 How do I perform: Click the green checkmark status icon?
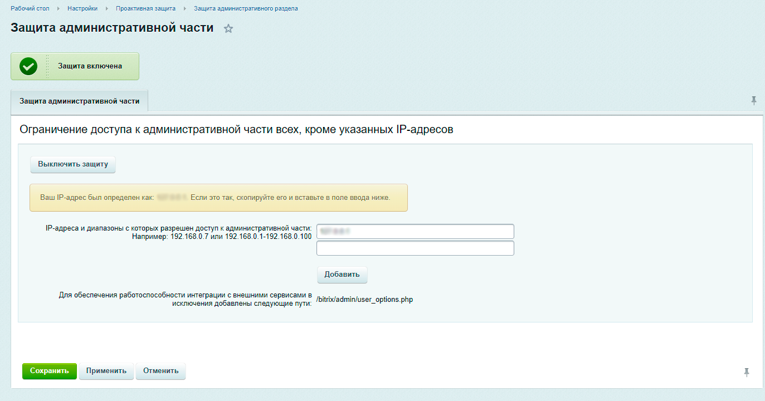28,66
